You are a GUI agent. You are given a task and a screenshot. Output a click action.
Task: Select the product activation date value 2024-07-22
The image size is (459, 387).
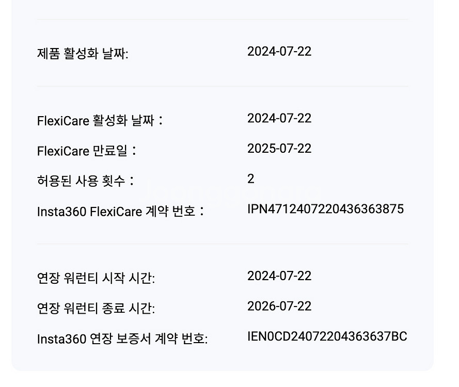point(279,52)
